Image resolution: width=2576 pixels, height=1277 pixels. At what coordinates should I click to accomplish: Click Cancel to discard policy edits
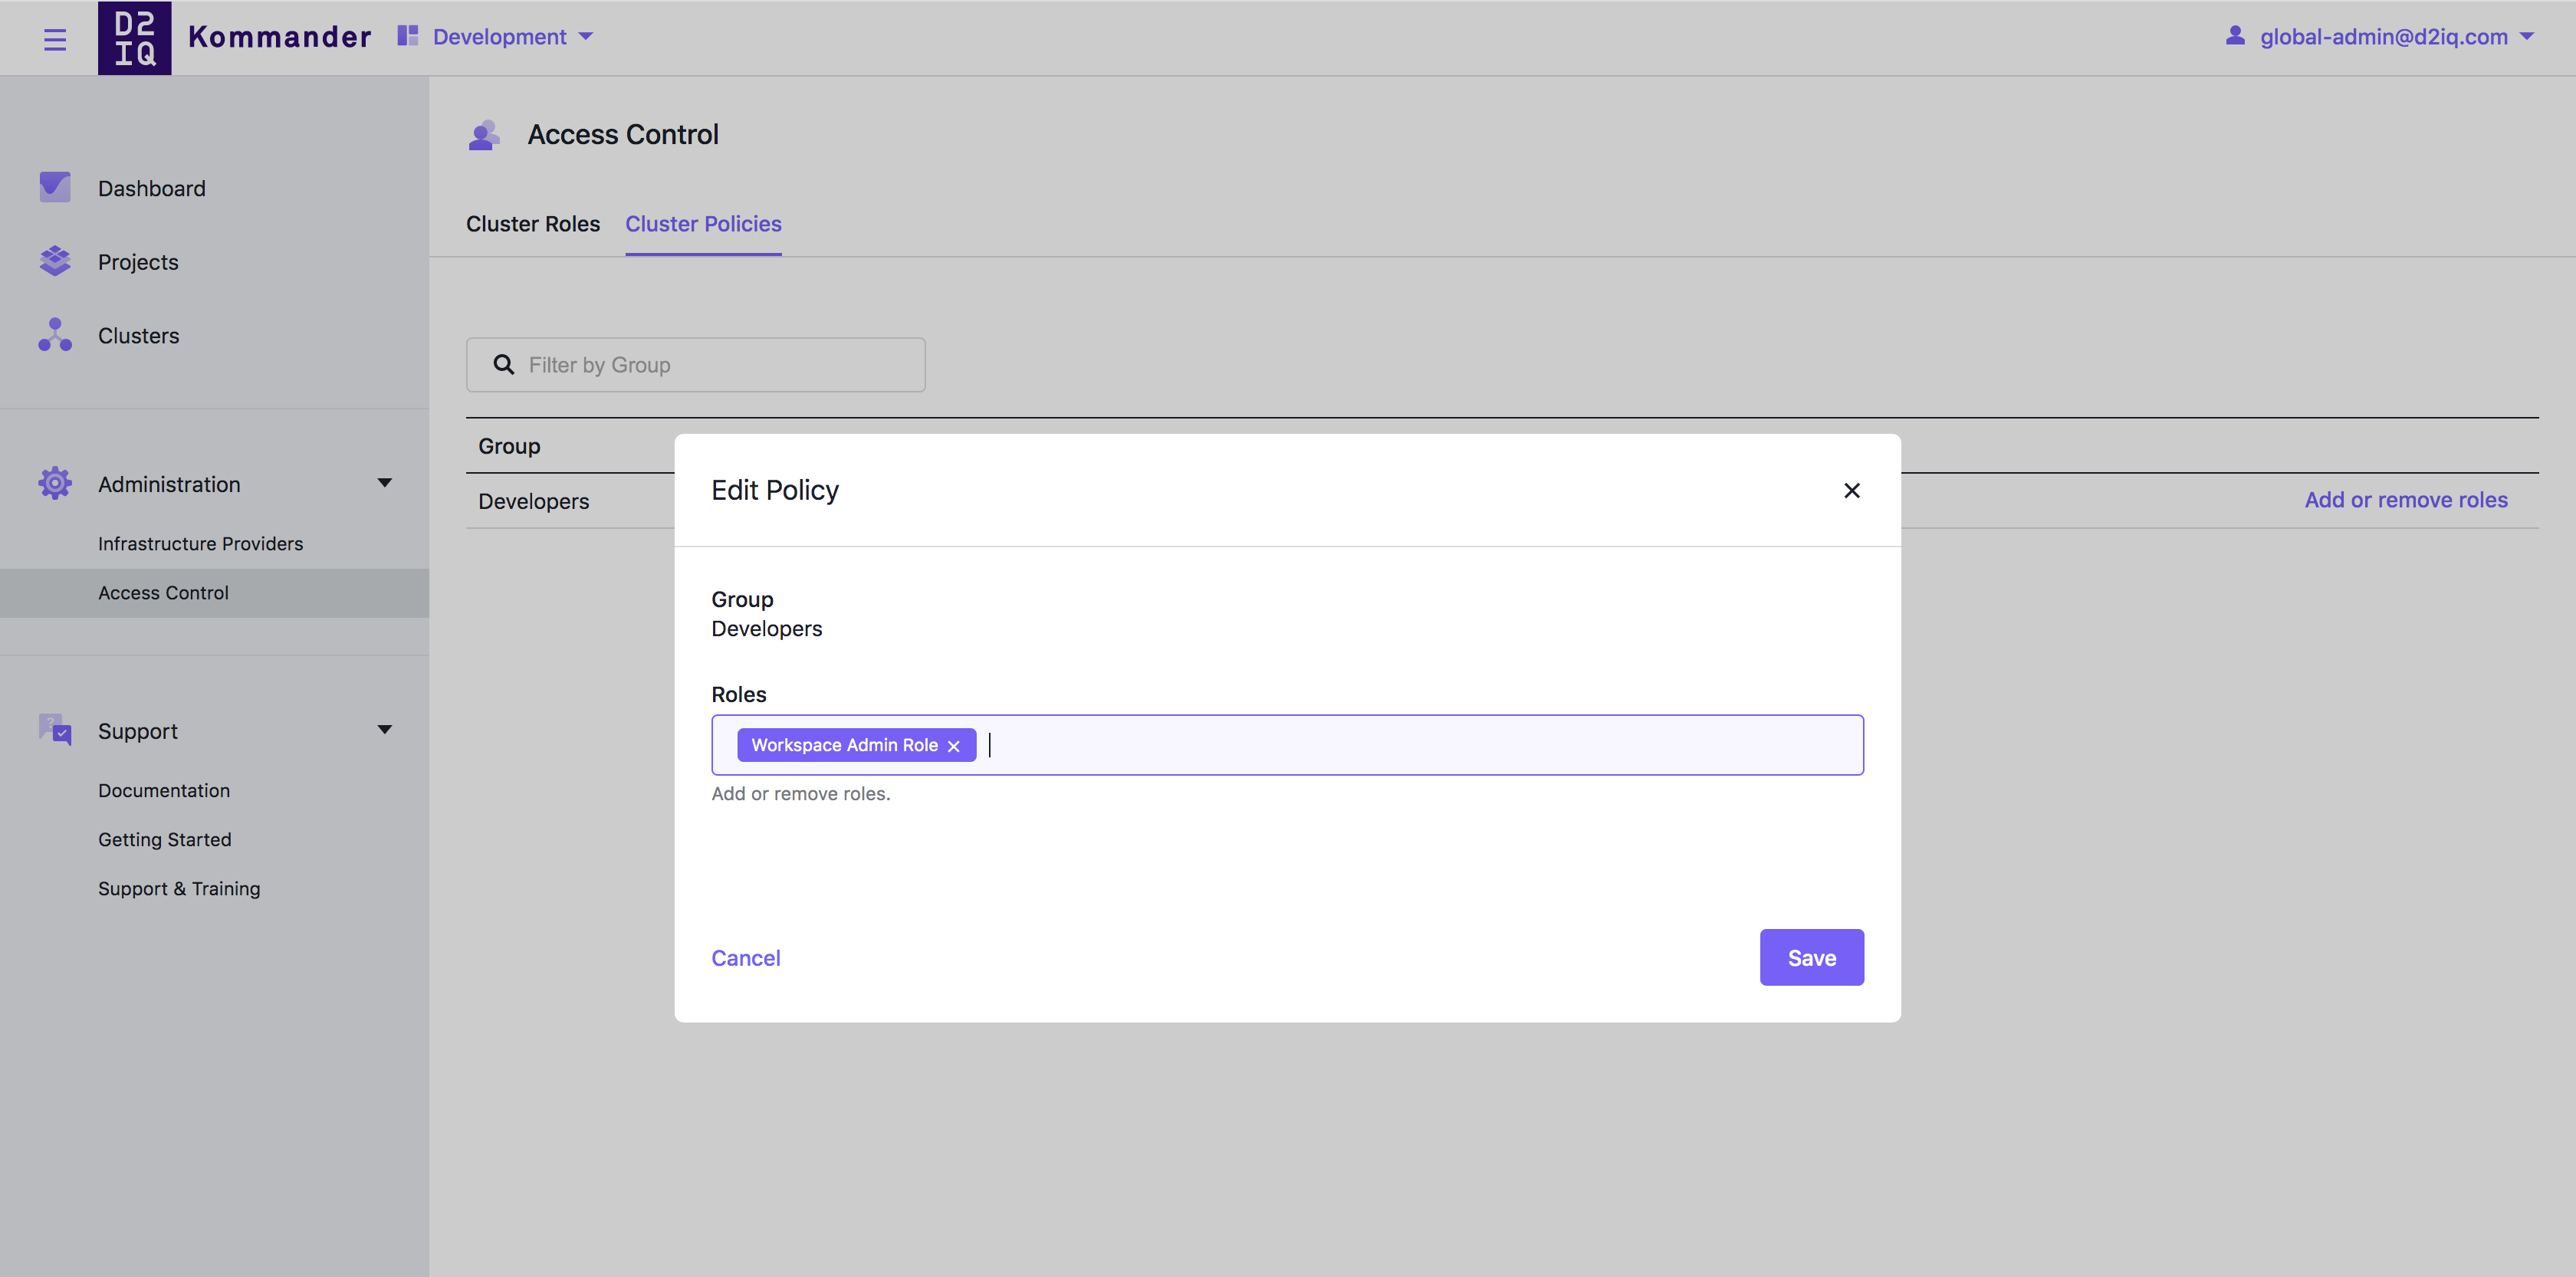746,957
